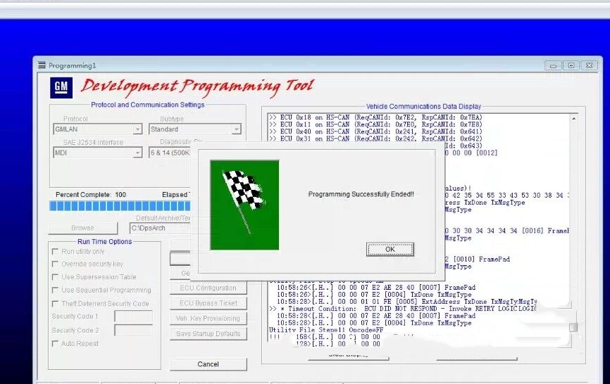
Task: Click the Percent Complete progress bar
Action: click(x=120, y=206)
